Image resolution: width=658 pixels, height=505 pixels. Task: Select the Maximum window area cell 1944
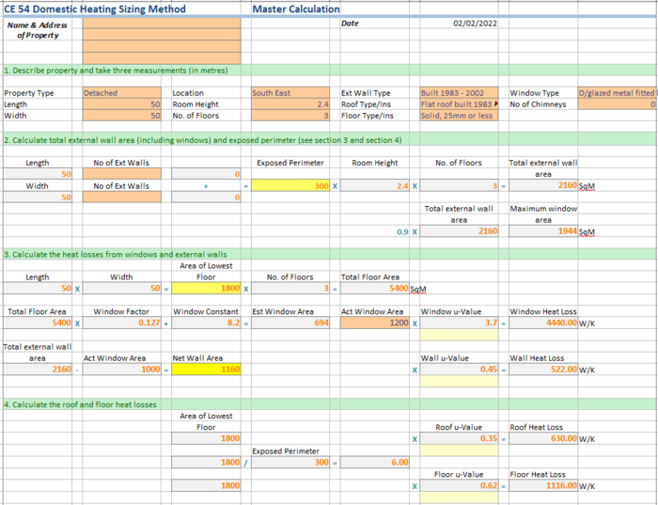tap(543, 231)
